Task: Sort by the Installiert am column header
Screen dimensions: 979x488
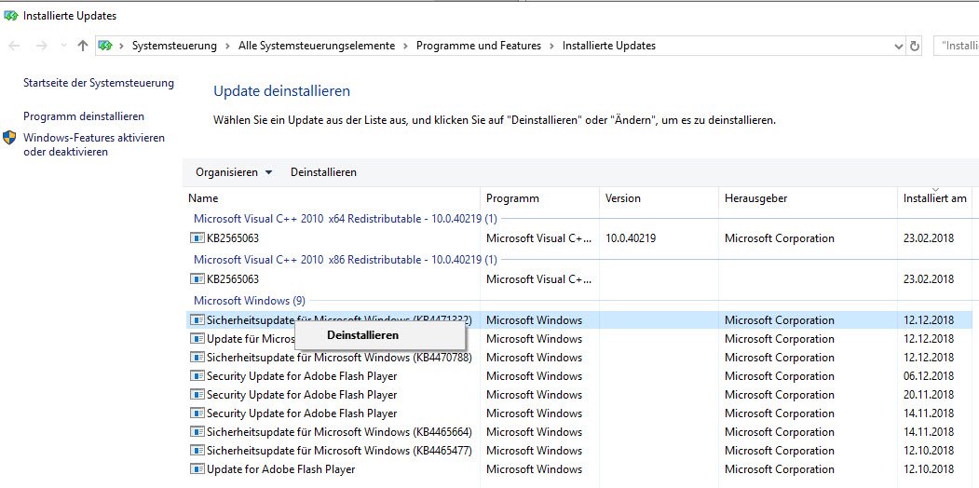Action: pyautogui.click(x=934, y=198)
